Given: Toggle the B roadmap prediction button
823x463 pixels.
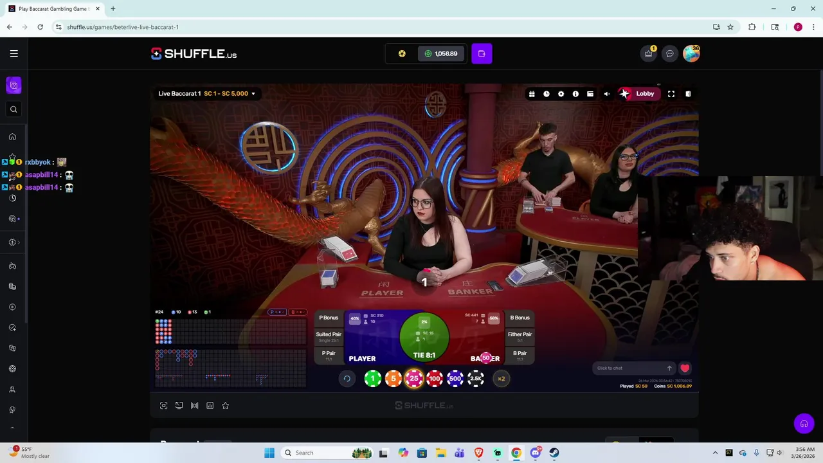Looking at the screenshot, I should point(298,312).
